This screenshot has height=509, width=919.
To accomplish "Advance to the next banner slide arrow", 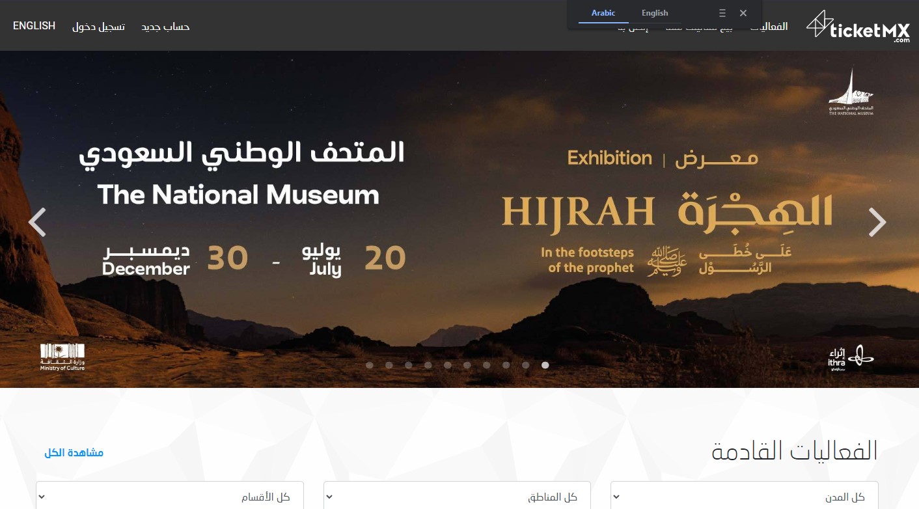I will tap(877, 223).
